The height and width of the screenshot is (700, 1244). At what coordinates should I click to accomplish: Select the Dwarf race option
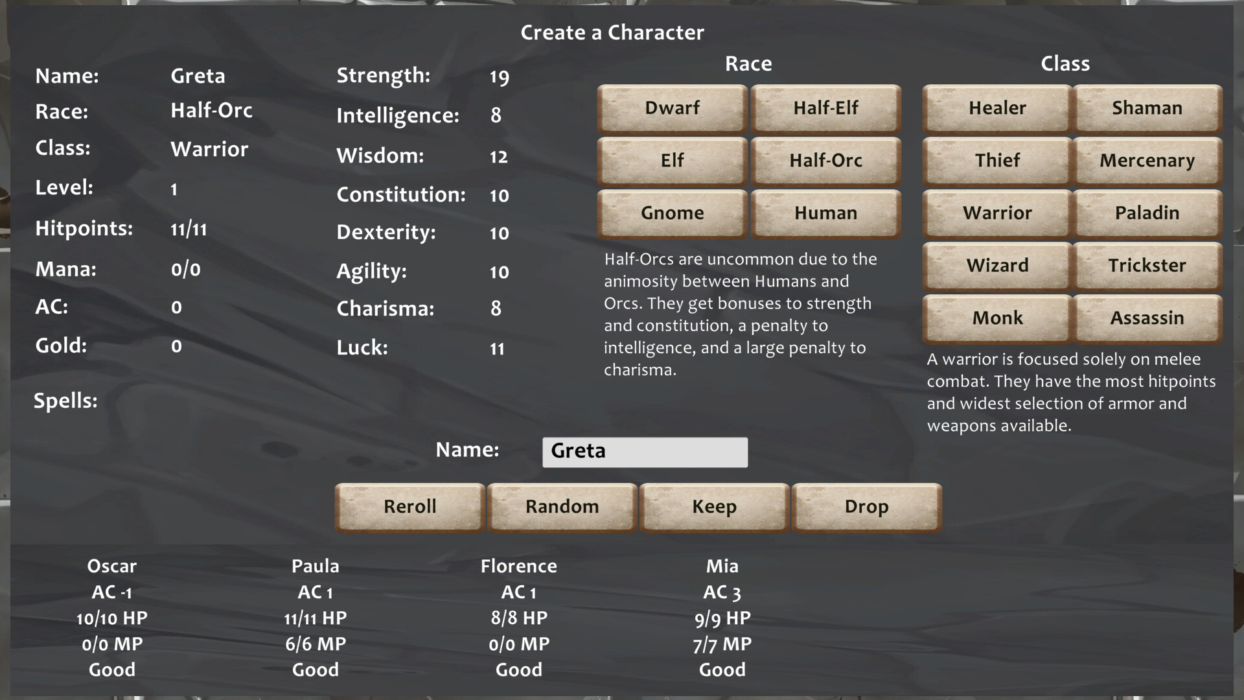coord(673,108)
